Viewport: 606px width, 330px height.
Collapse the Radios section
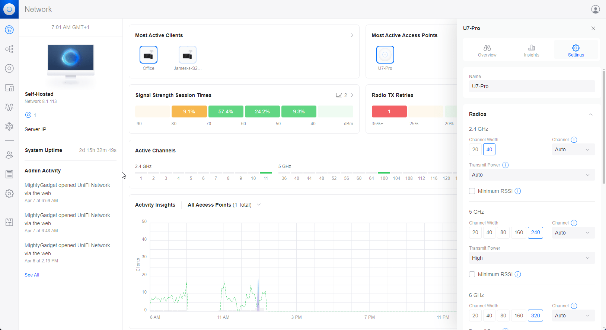pos(590,114)
